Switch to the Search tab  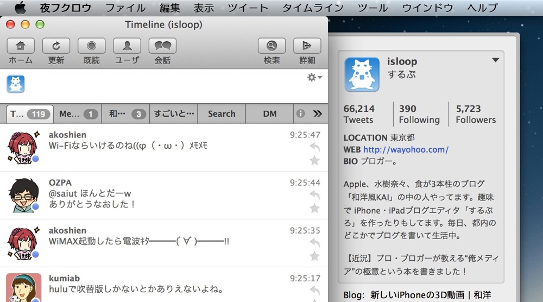pos(222,114)
